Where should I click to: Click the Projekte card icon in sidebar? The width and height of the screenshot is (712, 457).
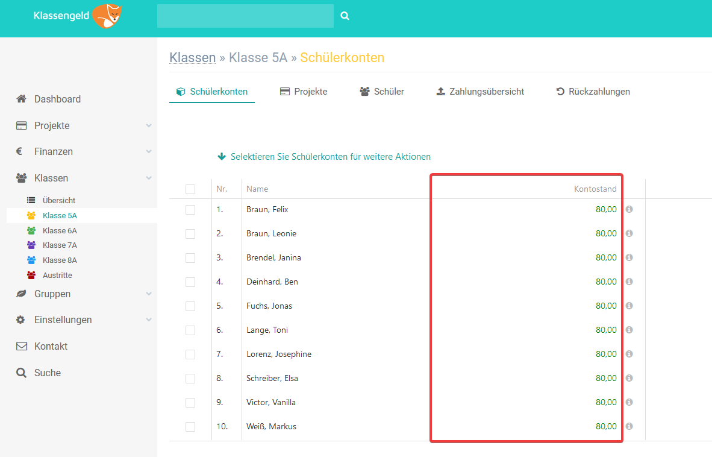pyautogui.click(x=21, y=125)
